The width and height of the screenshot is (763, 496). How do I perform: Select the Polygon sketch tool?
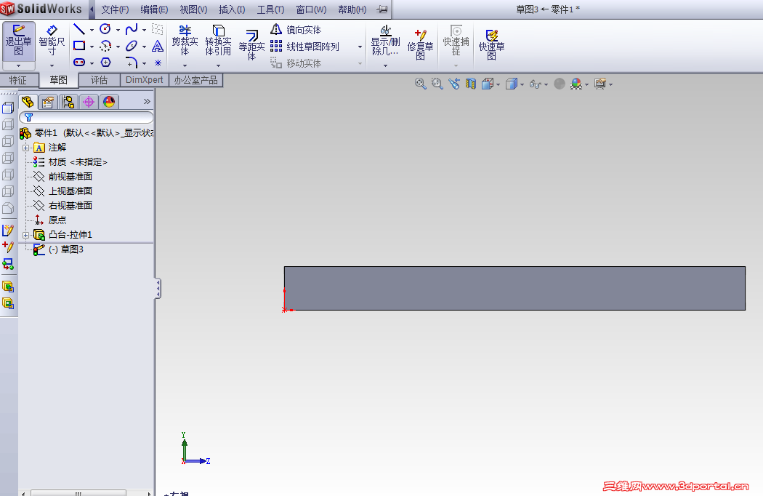(105, 63)
